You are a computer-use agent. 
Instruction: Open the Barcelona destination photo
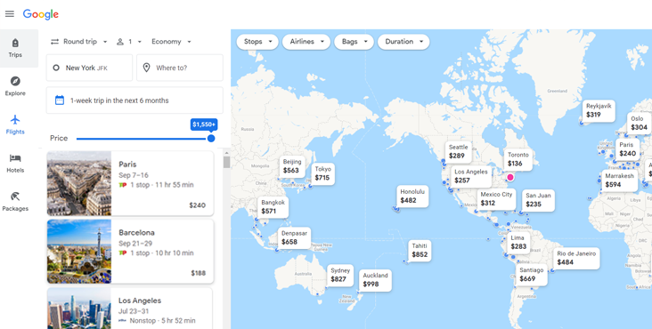79,252
